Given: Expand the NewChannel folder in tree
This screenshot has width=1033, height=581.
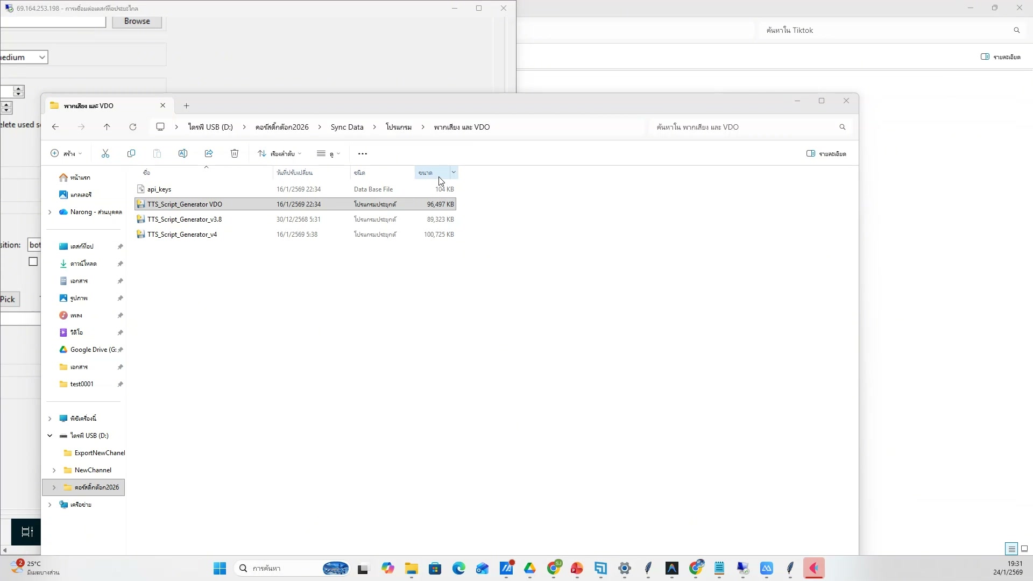Looking at the screenshot, I should pos(54,470).
